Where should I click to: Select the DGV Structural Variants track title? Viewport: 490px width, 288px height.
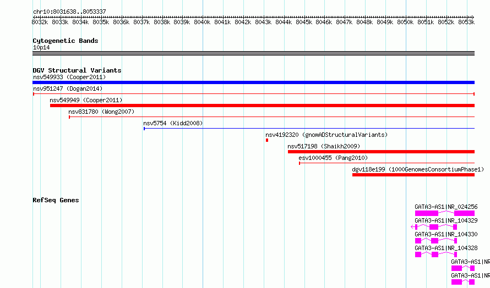pyautogui.click(x=77, y=70)
